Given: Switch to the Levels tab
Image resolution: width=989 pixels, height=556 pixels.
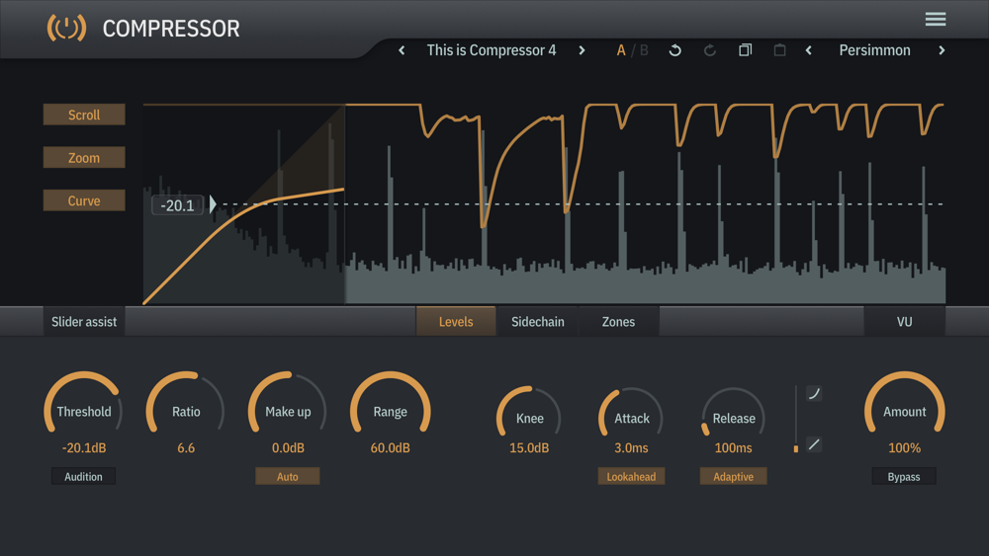Looking at the screenshot, I should 456,322.
